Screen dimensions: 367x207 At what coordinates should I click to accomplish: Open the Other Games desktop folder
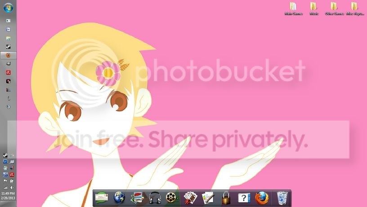tap(334, 9)
